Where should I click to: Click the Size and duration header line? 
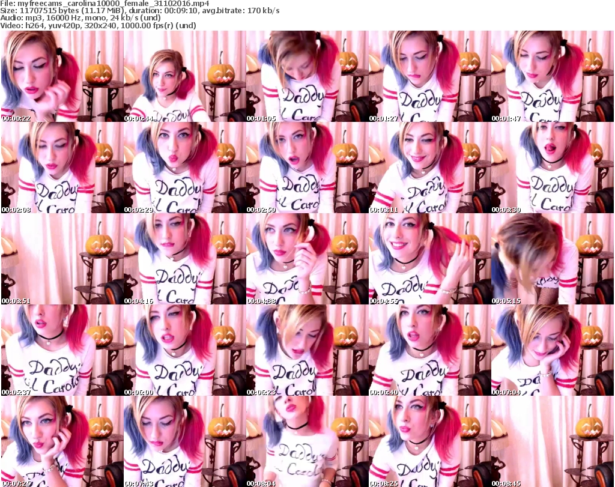point(139,11)
